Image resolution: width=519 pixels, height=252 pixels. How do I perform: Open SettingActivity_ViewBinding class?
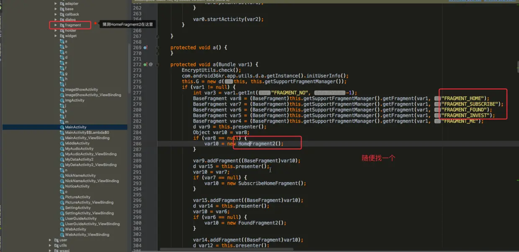(89, 214)
